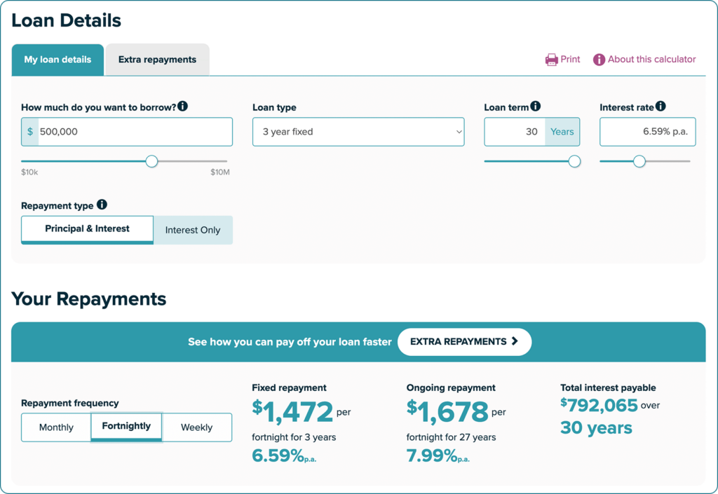Image resolution: width=718 pixels, height=494 pixels.
Task: Click chevron arrow on Extra Repayments button
Action: point(515,341)
